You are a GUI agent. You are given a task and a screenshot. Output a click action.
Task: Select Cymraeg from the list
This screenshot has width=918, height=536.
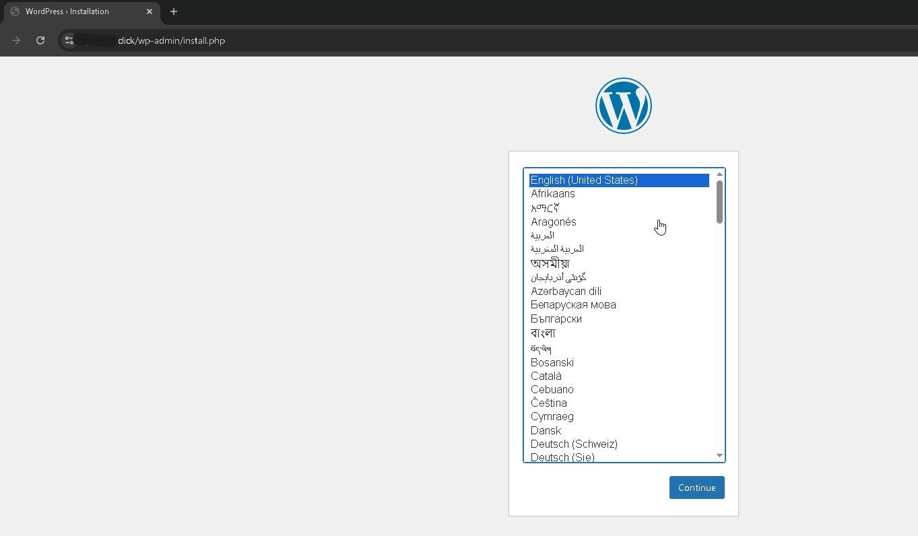pos(619,416)
